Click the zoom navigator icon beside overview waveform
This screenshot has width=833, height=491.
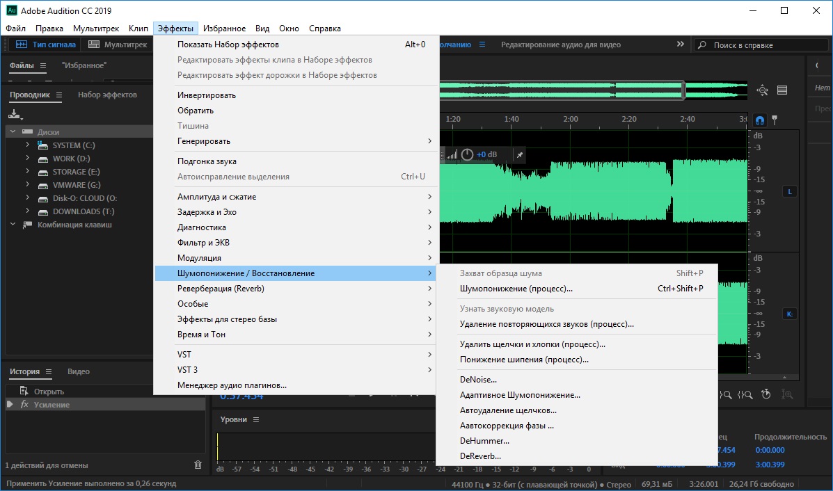[x=763, y=90]
